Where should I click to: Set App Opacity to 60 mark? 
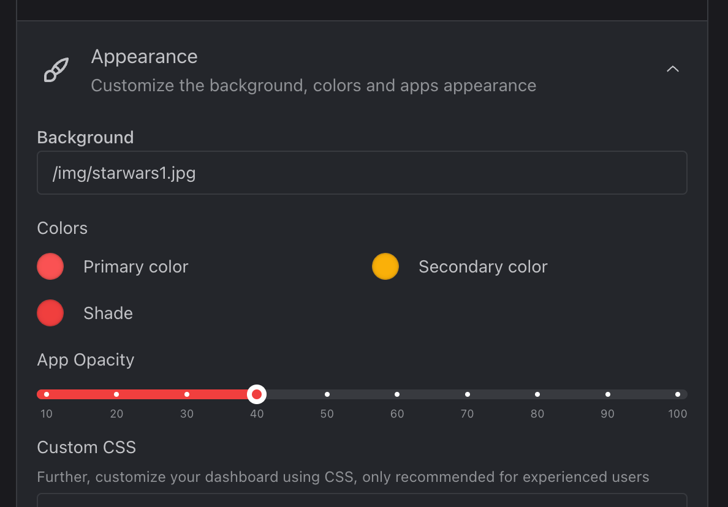click(397, 394)
